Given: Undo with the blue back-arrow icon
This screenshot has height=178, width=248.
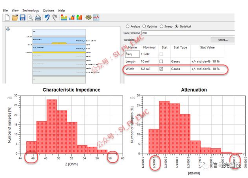Looking at the screenshot, I should point(47,17).
